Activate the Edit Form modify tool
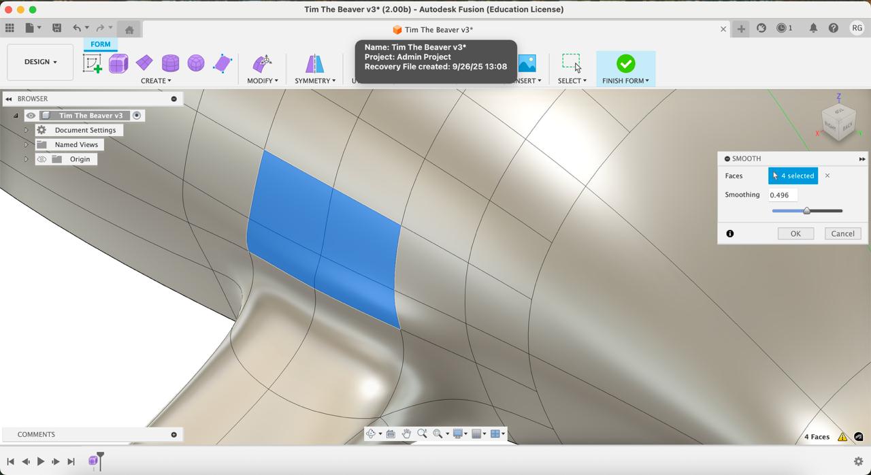 click(x=262, y=63)
